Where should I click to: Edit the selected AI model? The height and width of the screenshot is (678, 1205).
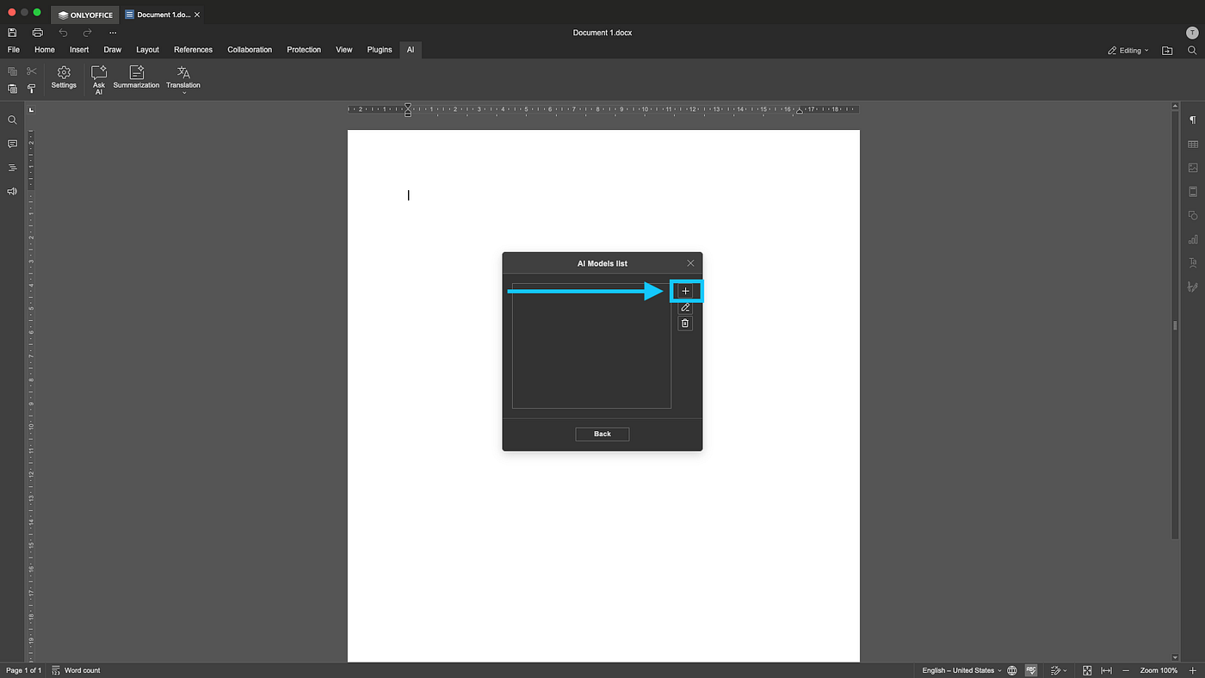[685, 307]
